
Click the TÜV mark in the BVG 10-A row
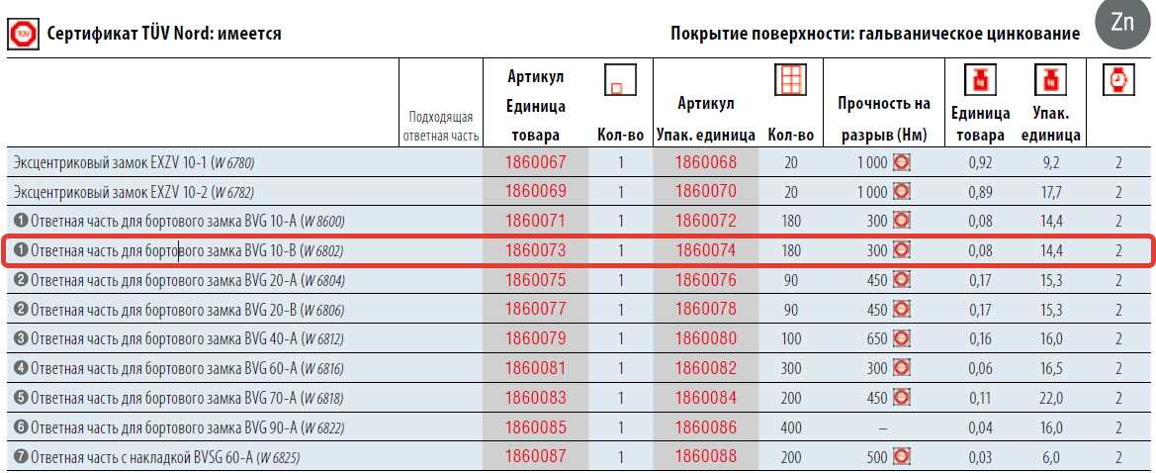click(x=902, y=221)
